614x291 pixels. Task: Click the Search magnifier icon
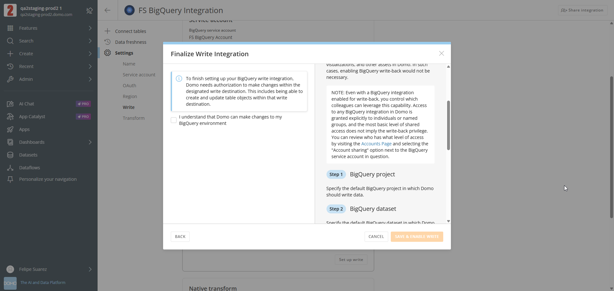(10, 41)
